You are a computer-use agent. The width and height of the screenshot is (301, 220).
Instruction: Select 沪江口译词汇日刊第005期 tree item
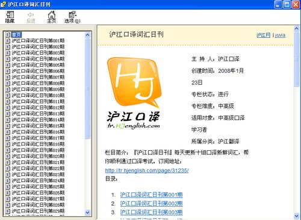38,65
